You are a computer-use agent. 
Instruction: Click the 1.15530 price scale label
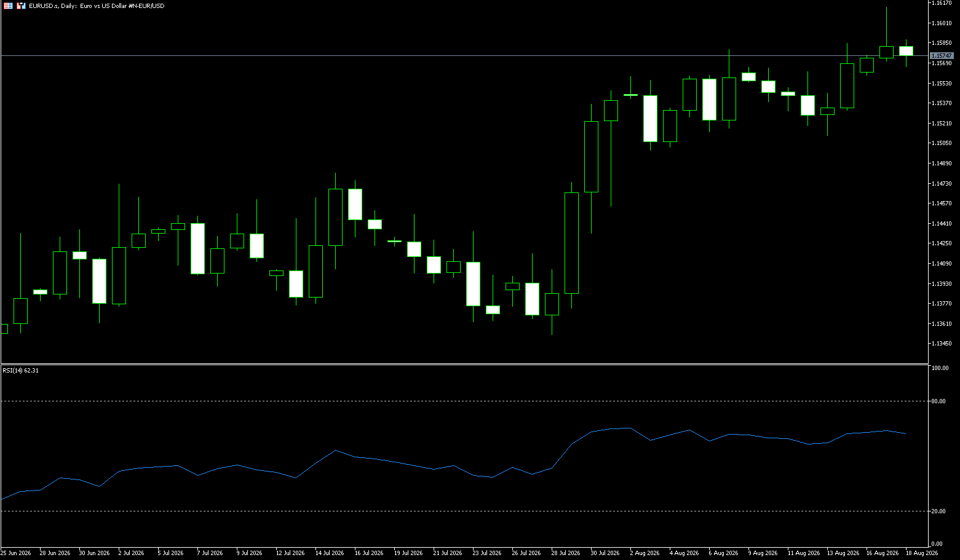[x=942, y=84]
